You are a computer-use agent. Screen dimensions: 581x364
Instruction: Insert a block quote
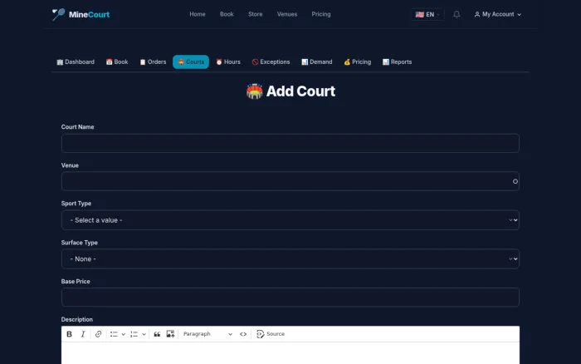pos(157,334)
